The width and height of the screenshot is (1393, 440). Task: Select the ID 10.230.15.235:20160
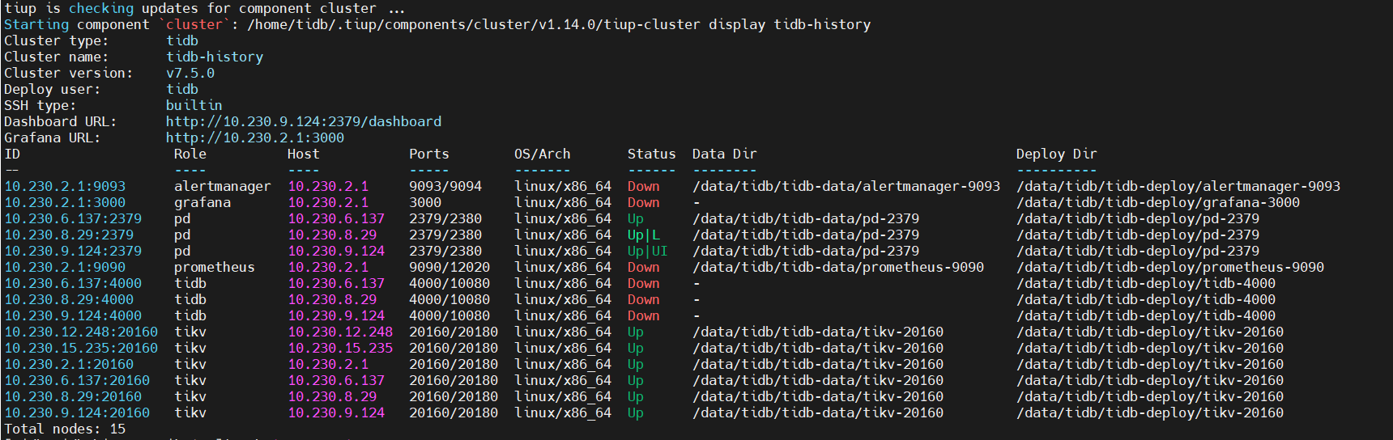81,348
